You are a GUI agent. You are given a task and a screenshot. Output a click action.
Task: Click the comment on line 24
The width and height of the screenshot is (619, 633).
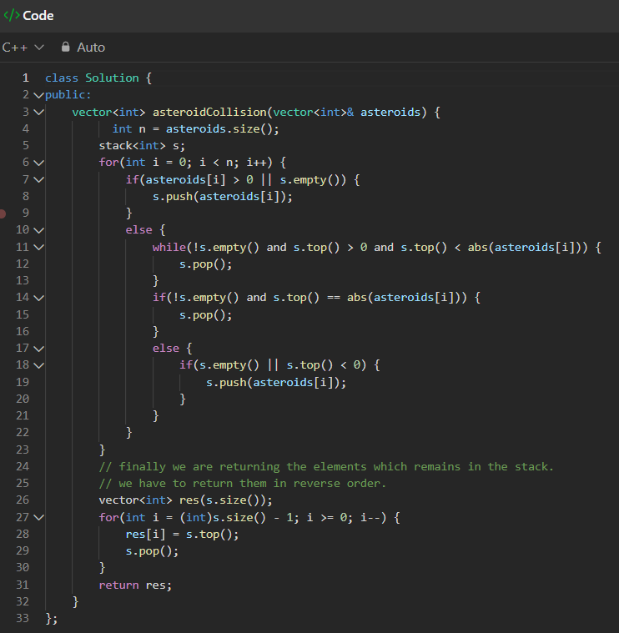pyautogui.click(x=326, y=466)
